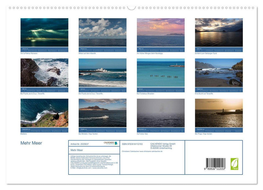View the April 'Einfahrt zum Geiranger Fjord' photo

pos(219,33)
